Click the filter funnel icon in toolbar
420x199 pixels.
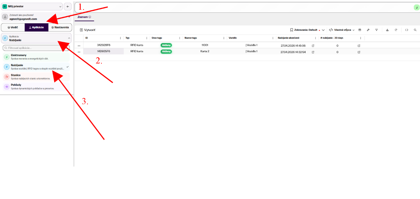[x=376, y=30]
